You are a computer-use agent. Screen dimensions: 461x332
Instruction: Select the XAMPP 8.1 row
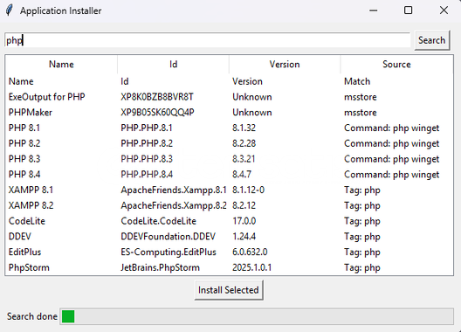tap(230, 190)
